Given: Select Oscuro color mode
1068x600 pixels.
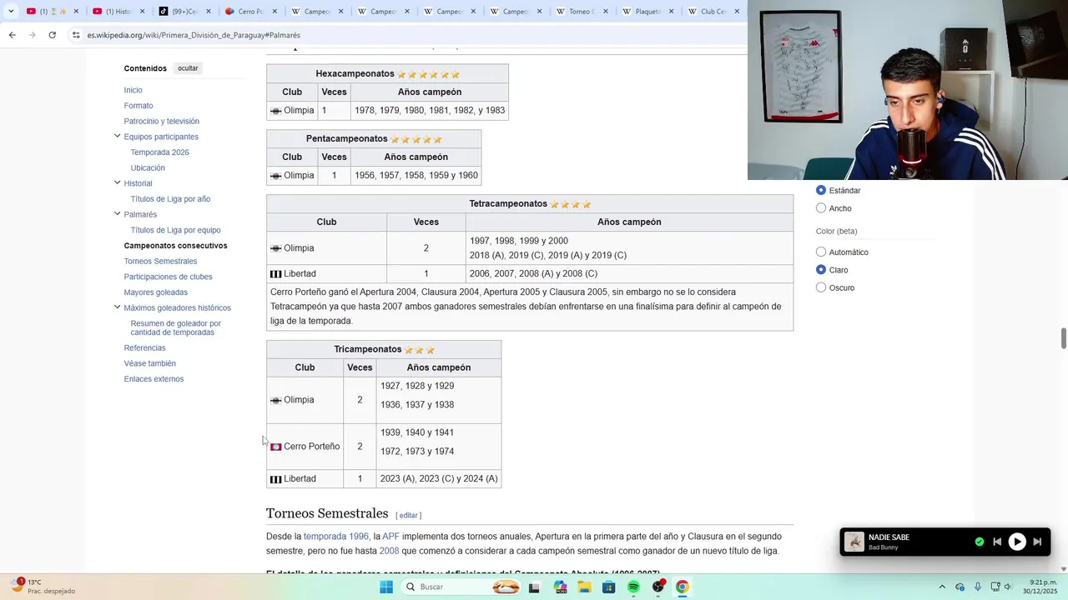Looking at the screenshot, I should click(821, 287).
